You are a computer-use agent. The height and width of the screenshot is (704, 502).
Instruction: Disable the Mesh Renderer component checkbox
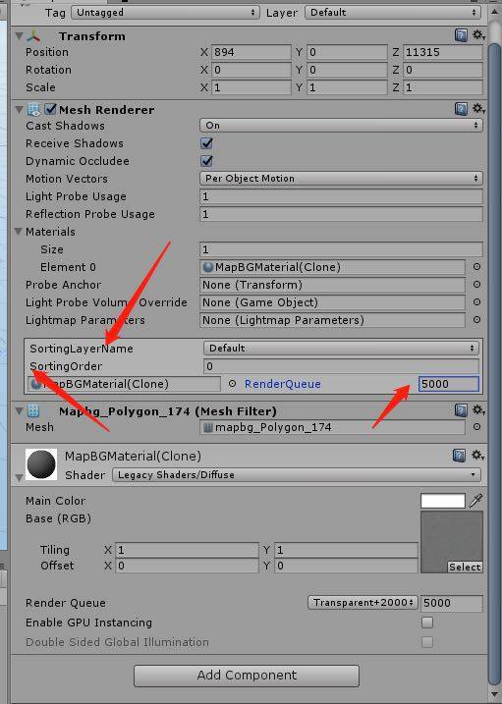point(50,109)
